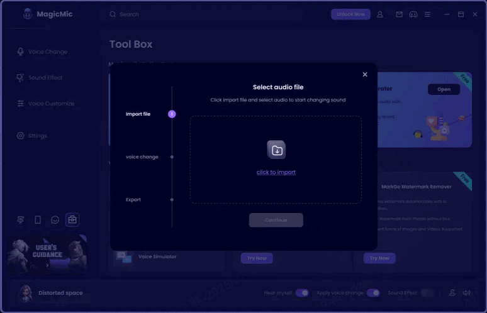Click the Sound Effect star icon
The height and width of the screenshot is (313, 487).
tap(21, 77)
